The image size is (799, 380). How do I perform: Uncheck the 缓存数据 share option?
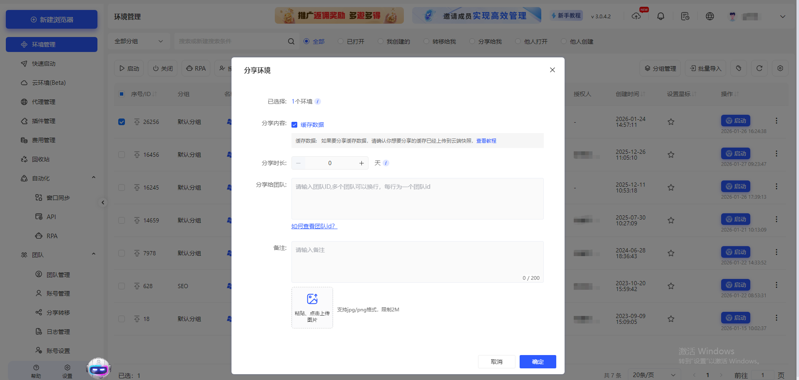tap(295, 124)
